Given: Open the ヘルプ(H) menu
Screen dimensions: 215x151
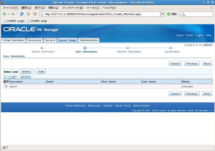Looking at the screenshot, I should click(109, 8).
